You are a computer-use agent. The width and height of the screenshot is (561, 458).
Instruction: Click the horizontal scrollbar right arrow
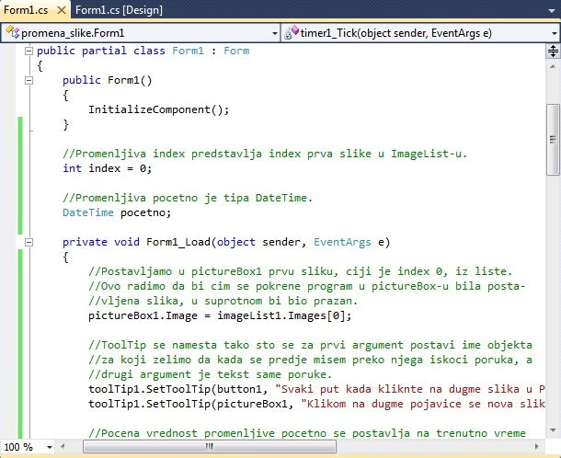537,446
